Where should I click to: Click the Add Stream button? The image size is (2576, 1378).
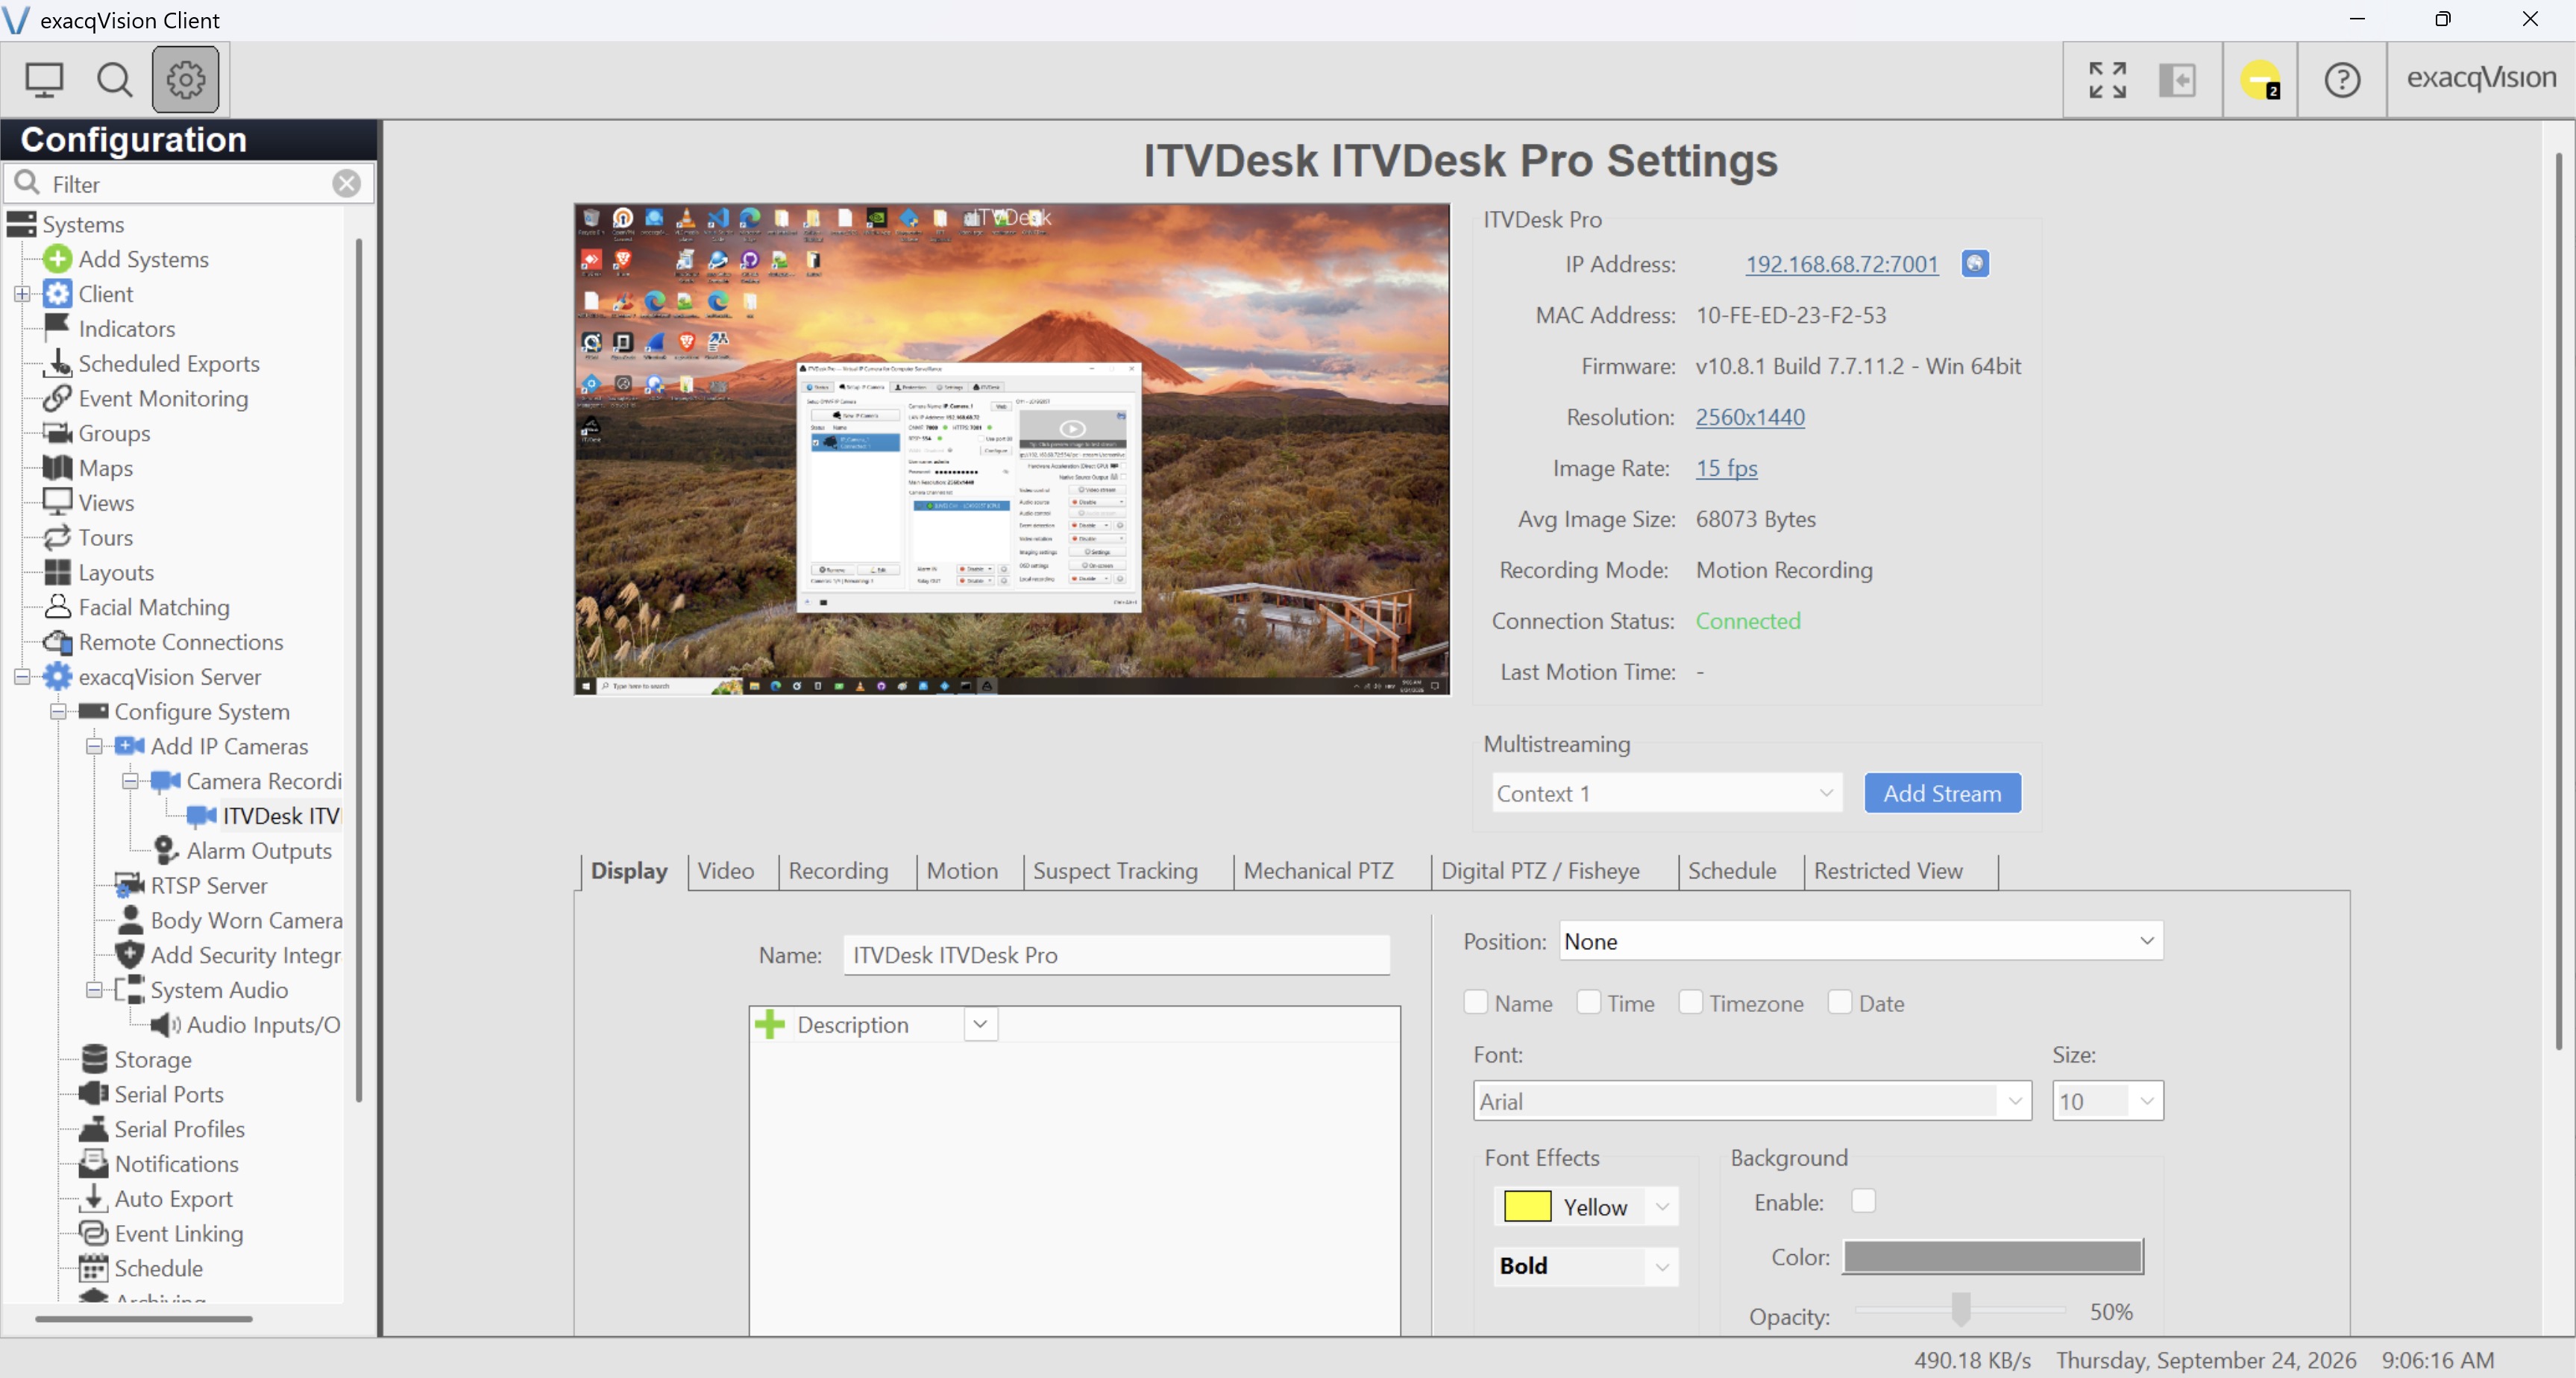(x=1942, y=793)
